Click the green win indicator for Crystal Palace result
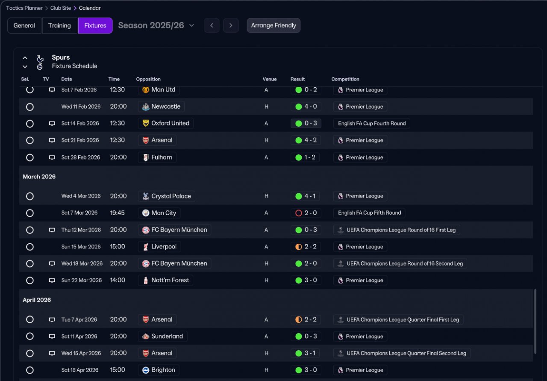 coord(299,196)
